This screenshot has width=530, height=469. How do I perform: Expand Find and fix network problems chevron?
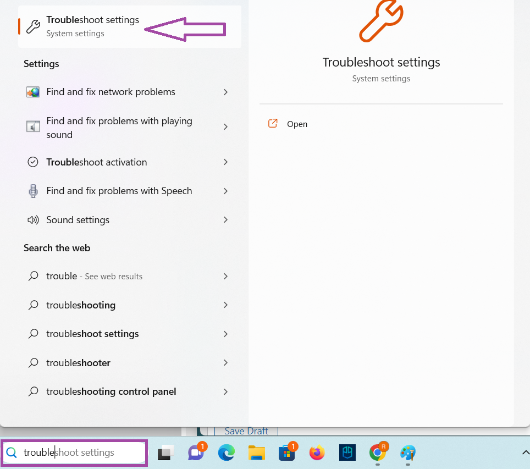[225, 92]
